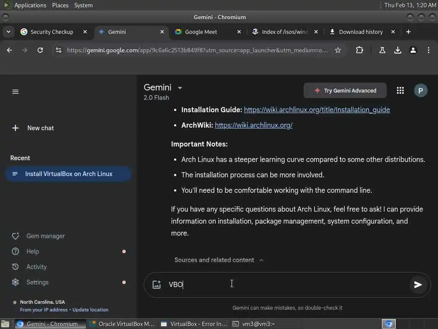Click the address bar URL

[197, 50]
